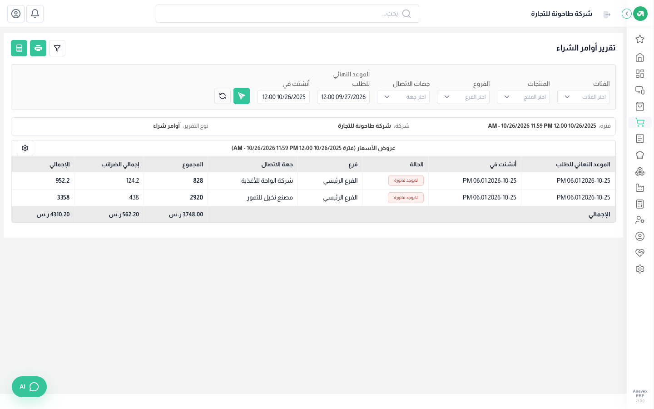The height and width of the screenshot is (409, 654).
Task: Select contact شركة الواحة للأغذية
Action: [x=268, y=181]
